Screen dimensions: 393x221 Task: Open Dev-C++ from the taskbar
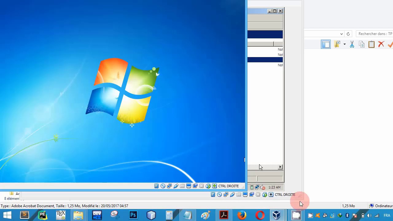97,215
